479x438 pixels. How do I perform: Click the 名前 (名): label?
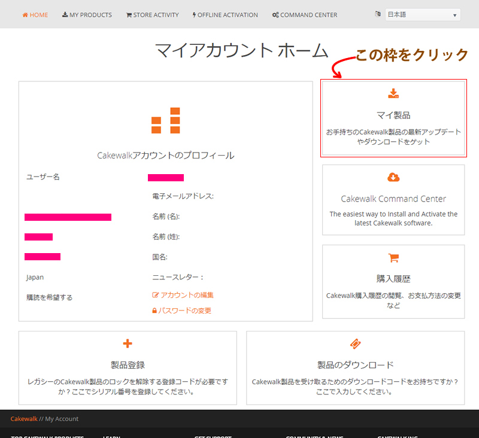pyautogui.click(x=166, y=217)
